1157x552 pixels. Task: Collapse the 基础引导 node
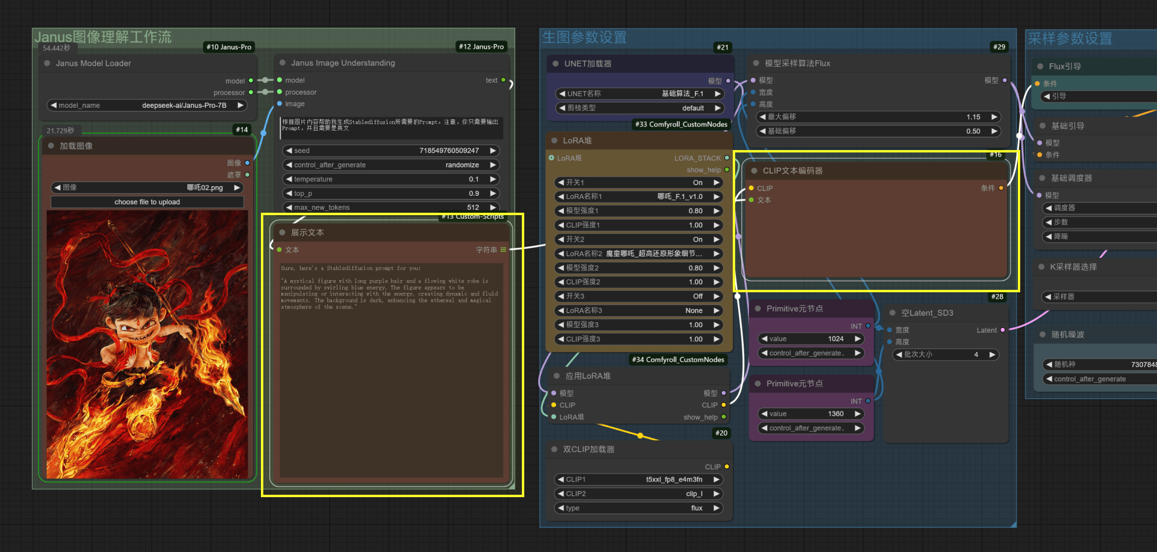[1043, 126]
